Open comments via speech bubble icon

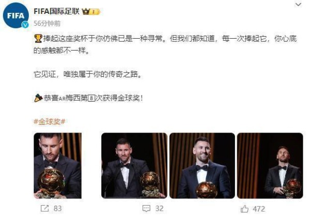146,208
